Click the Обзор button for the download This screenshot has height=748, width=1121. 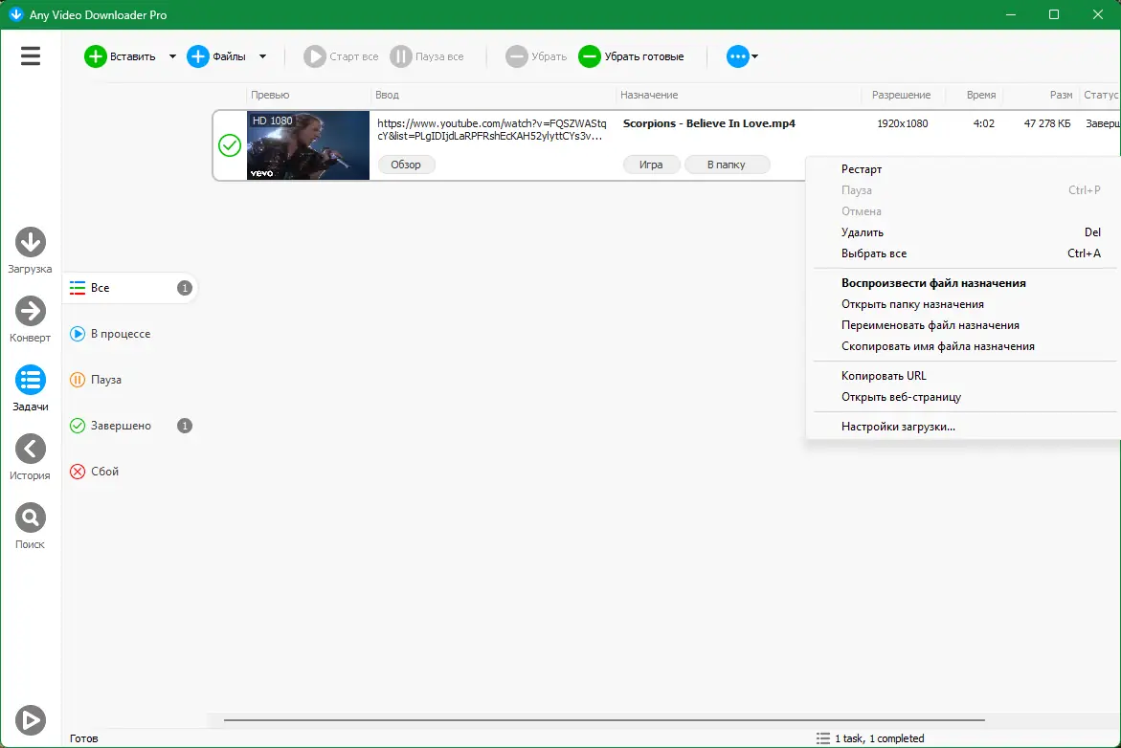406,164
